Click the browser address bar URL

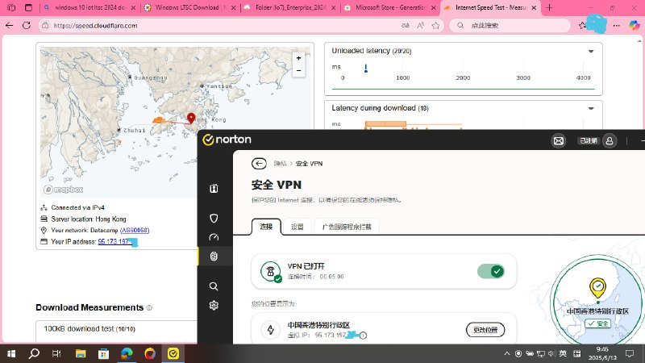(95, 26)
